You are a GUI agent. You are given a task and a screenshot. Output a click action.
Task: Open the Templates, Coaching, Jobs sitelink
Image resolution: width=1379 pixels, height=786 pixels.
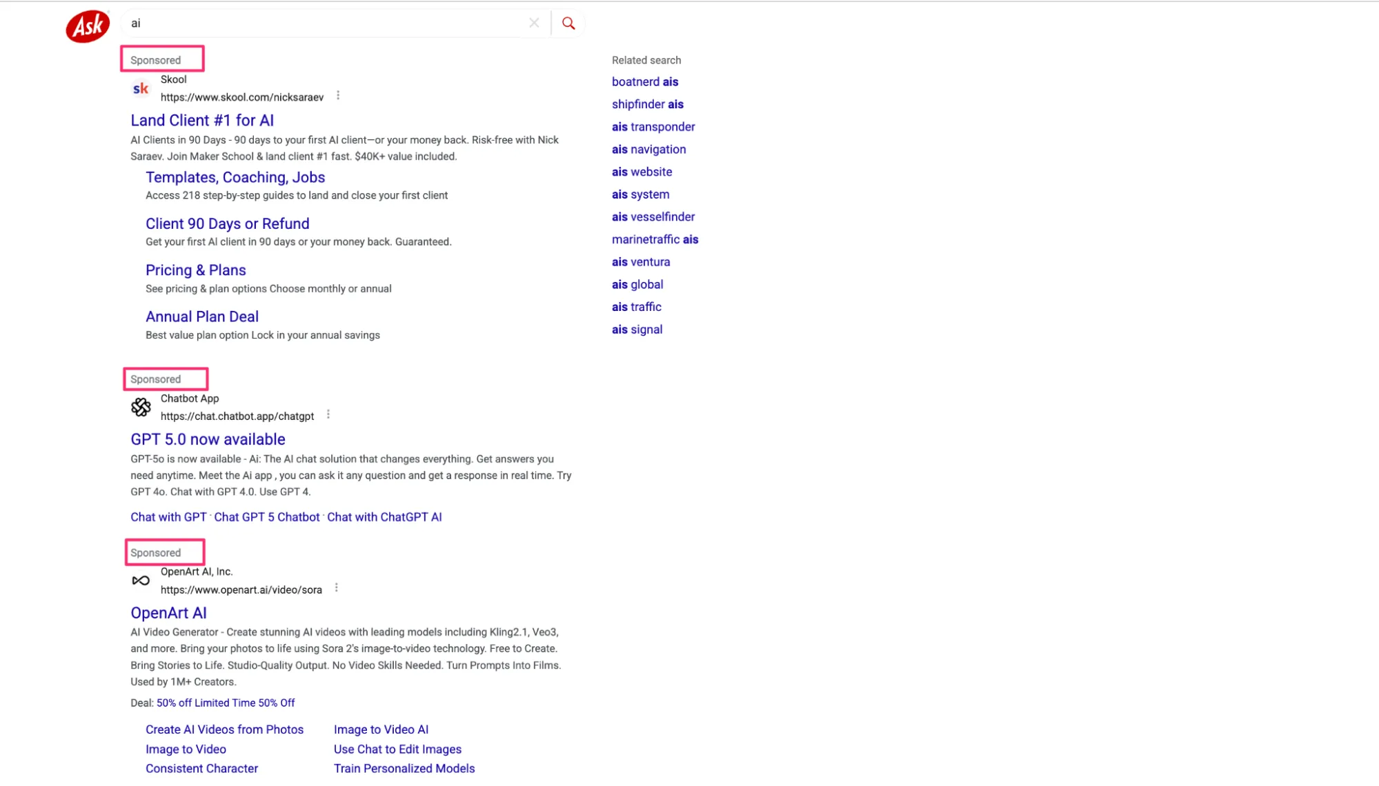pyautogui.click(x=235, y=177)
